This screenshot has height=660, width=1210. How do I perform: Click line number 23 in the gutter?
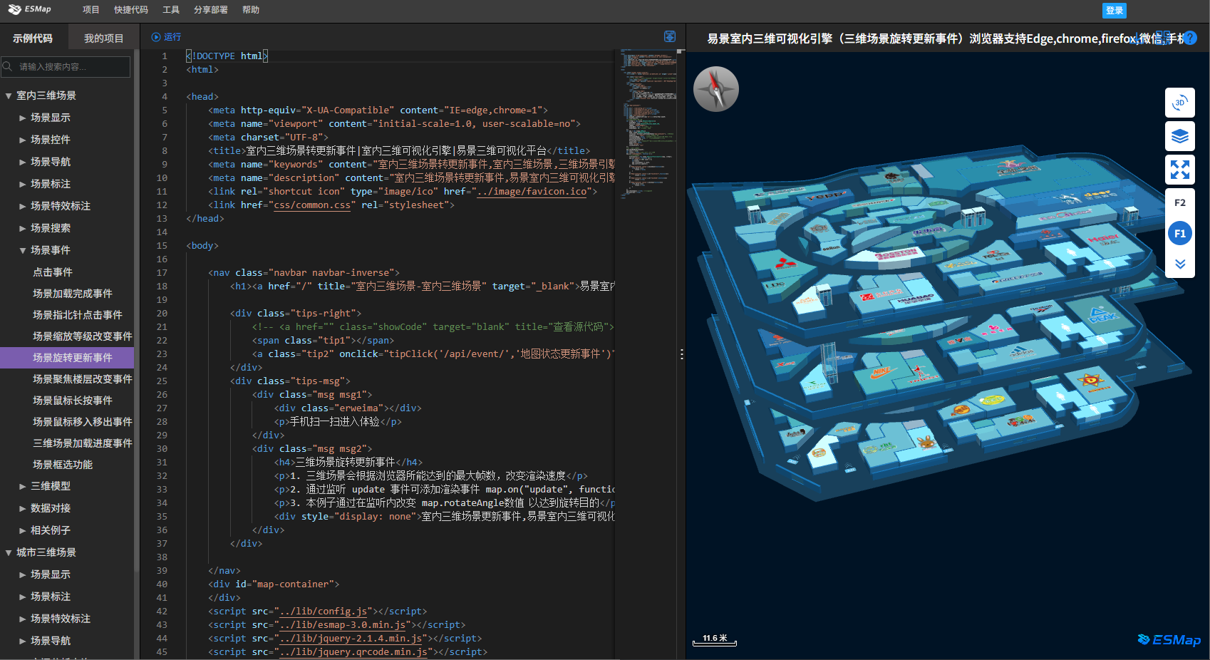(162, 354)
